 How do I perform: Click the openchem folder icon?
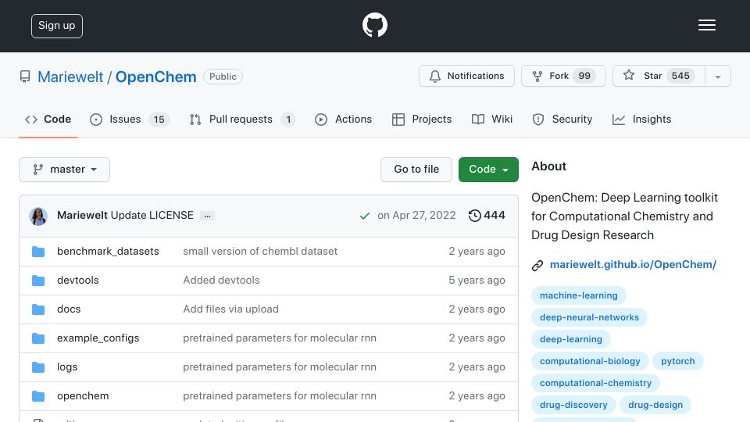click(38, 396)
